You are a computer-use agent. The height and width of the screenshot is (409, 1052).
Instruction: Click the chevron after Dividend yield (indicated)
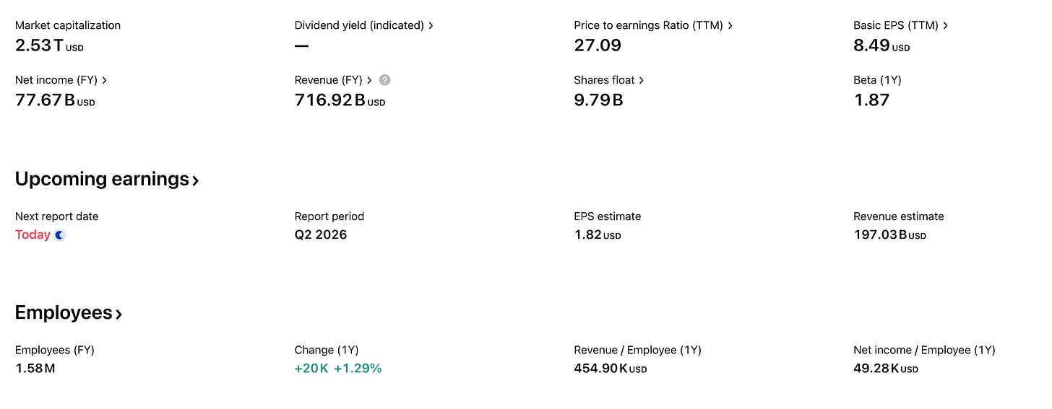(431, 25)
